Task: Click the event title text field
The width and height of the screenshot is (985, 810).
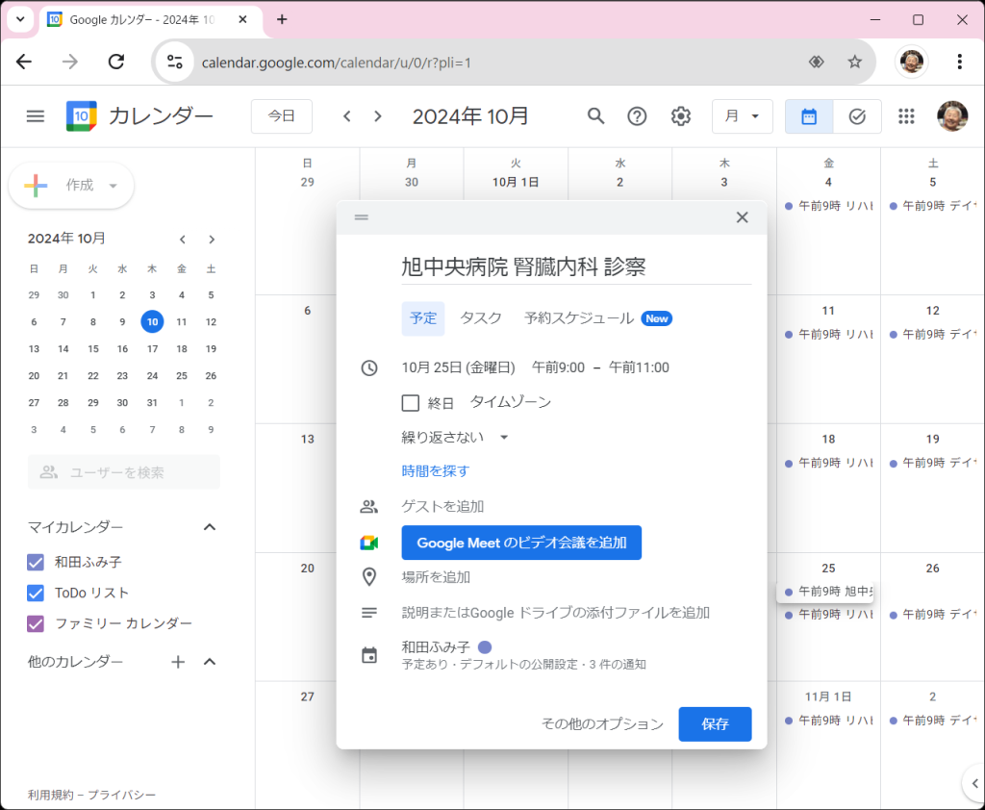Action: 575,267
